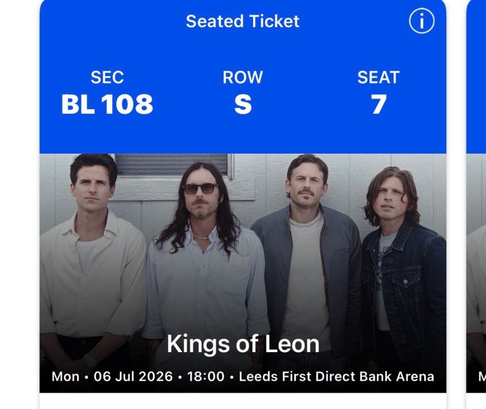Select section value BL 108
This screenshot has width=486, height=409.
tap(107, 104)
